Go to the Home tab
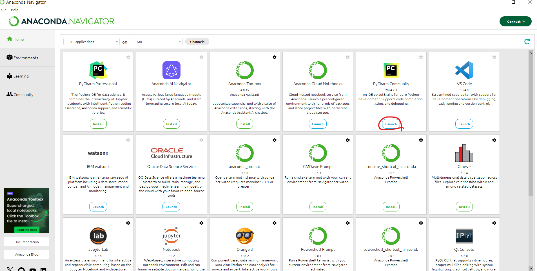The image size is (537, 271). click(27, 39)
